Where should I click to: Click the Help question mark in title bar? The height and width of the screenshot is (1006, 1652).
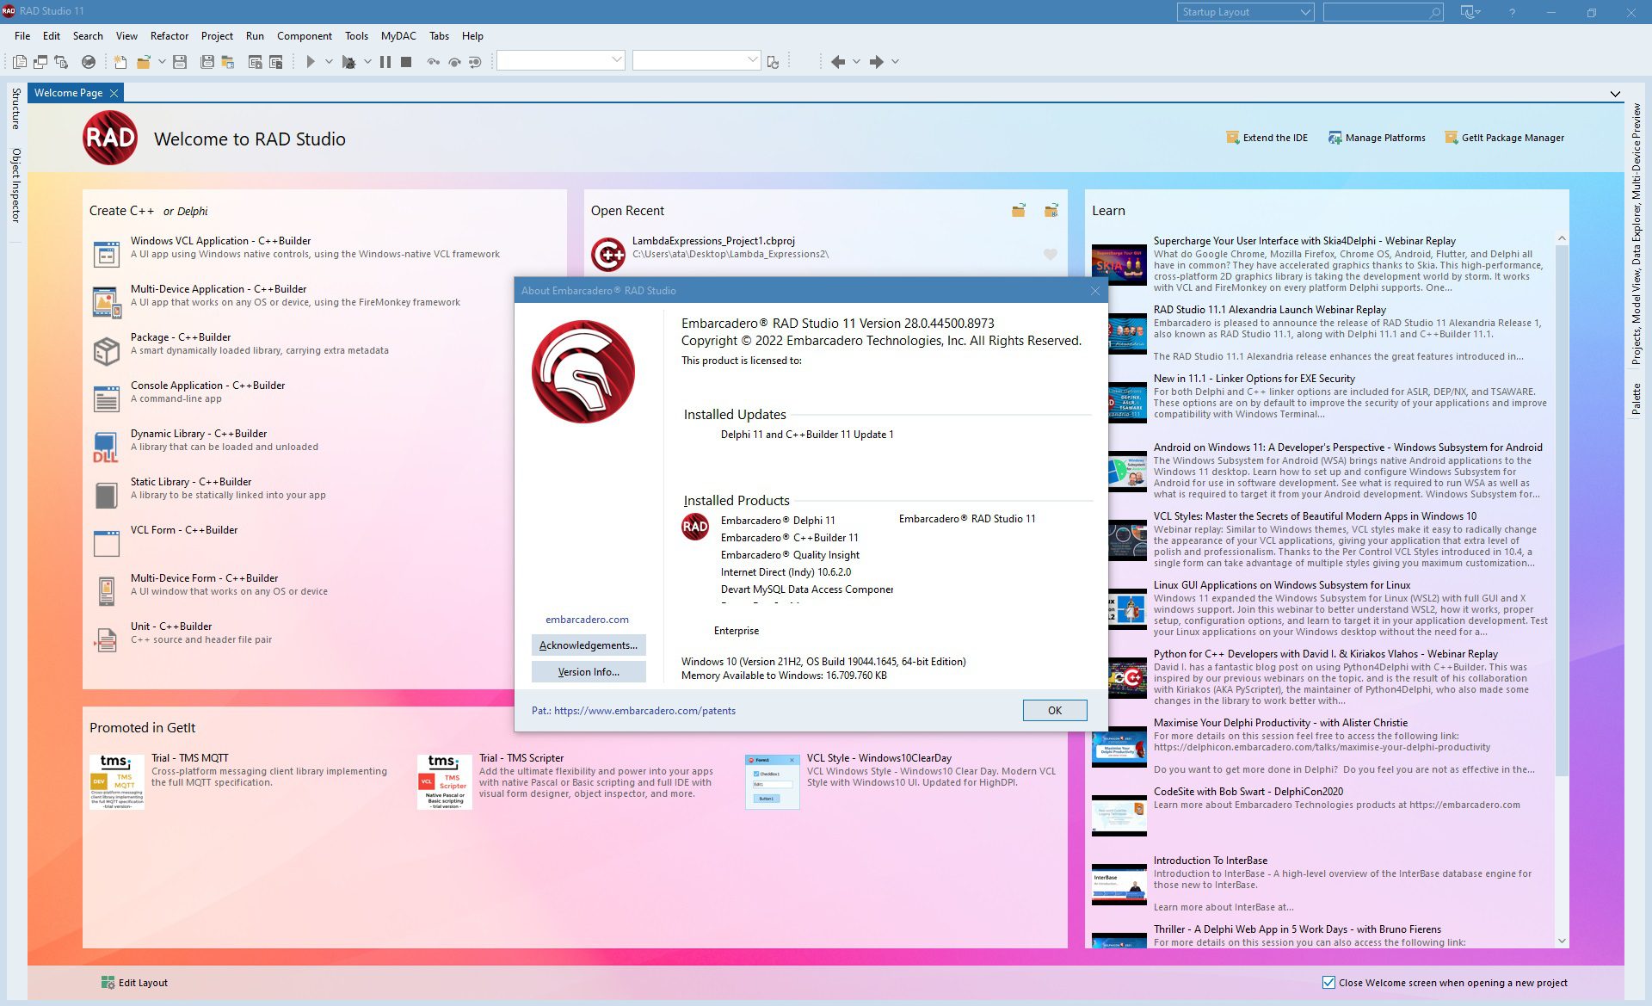click(x=1512, y=12)
